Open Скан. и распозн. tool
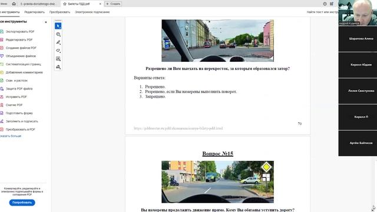 [x=16, y=81]
